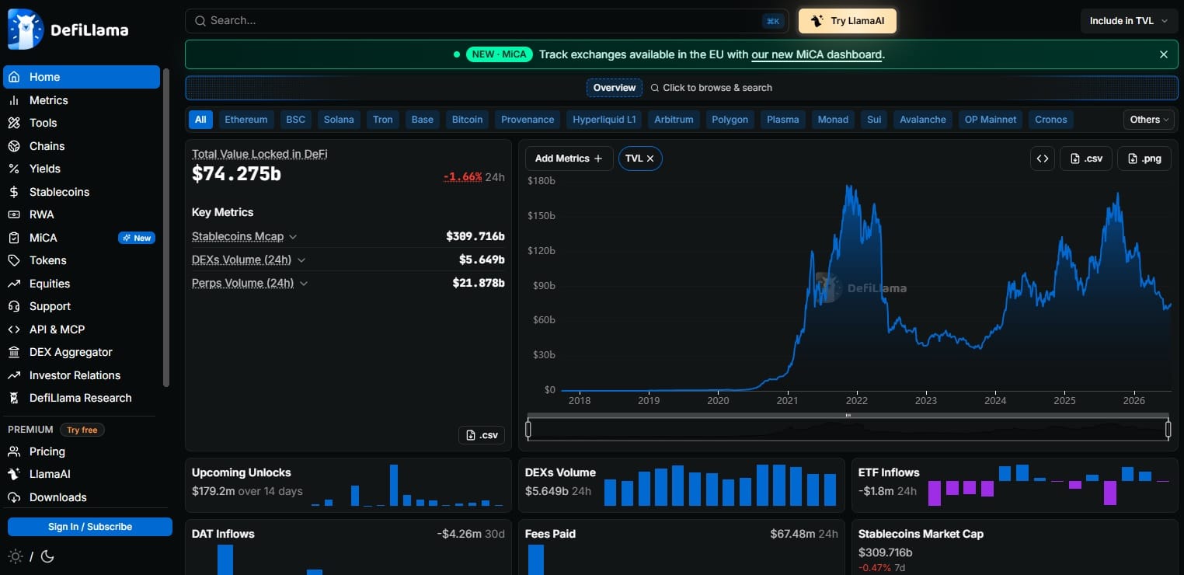Image resolution: width=1184 pixels, height=575 pixels.
Task: Click the DEX Aggregator bank icon
Action: coord(14,352)
